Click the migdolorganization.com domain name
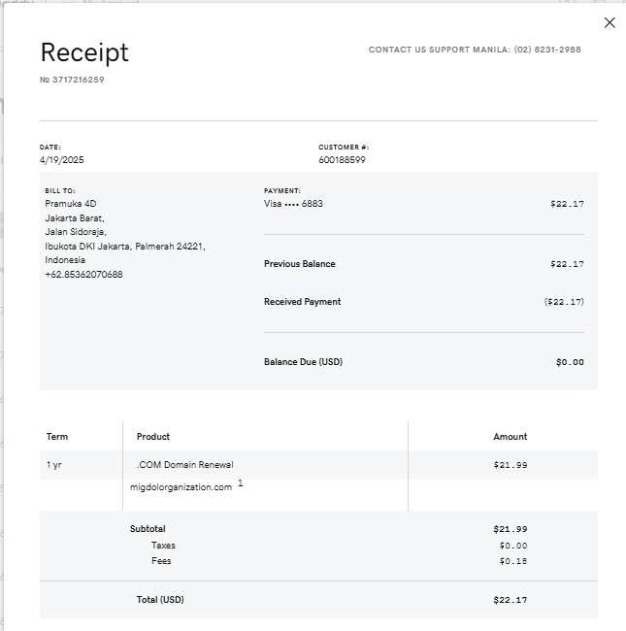 point(181,487)
